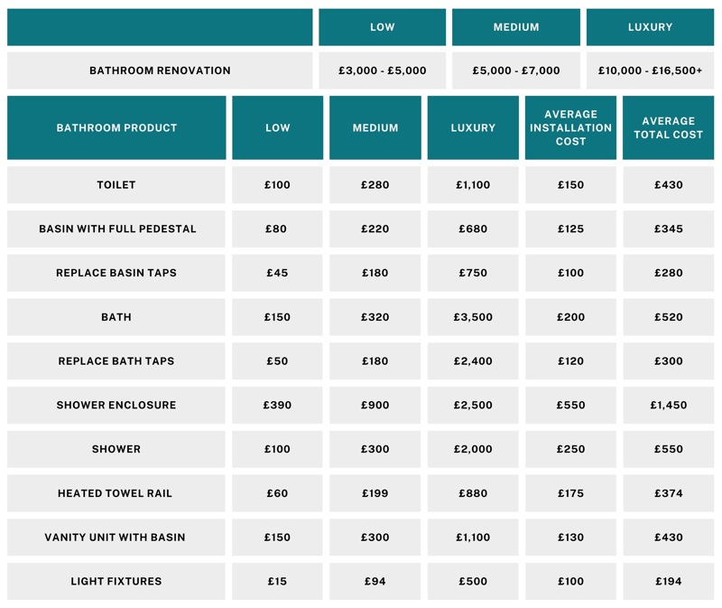The height and width of the screenshot is (608, 722).
Task: Select the Vanity Unit With Basin label
Action: (x=116, y=538)
